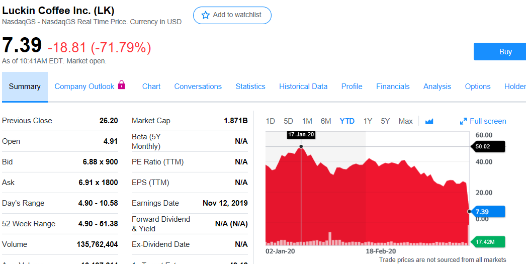This screenshot has height=264, width=527.
Task: Add Luckin Coffee to watchlist
Action: click(232, 15)
